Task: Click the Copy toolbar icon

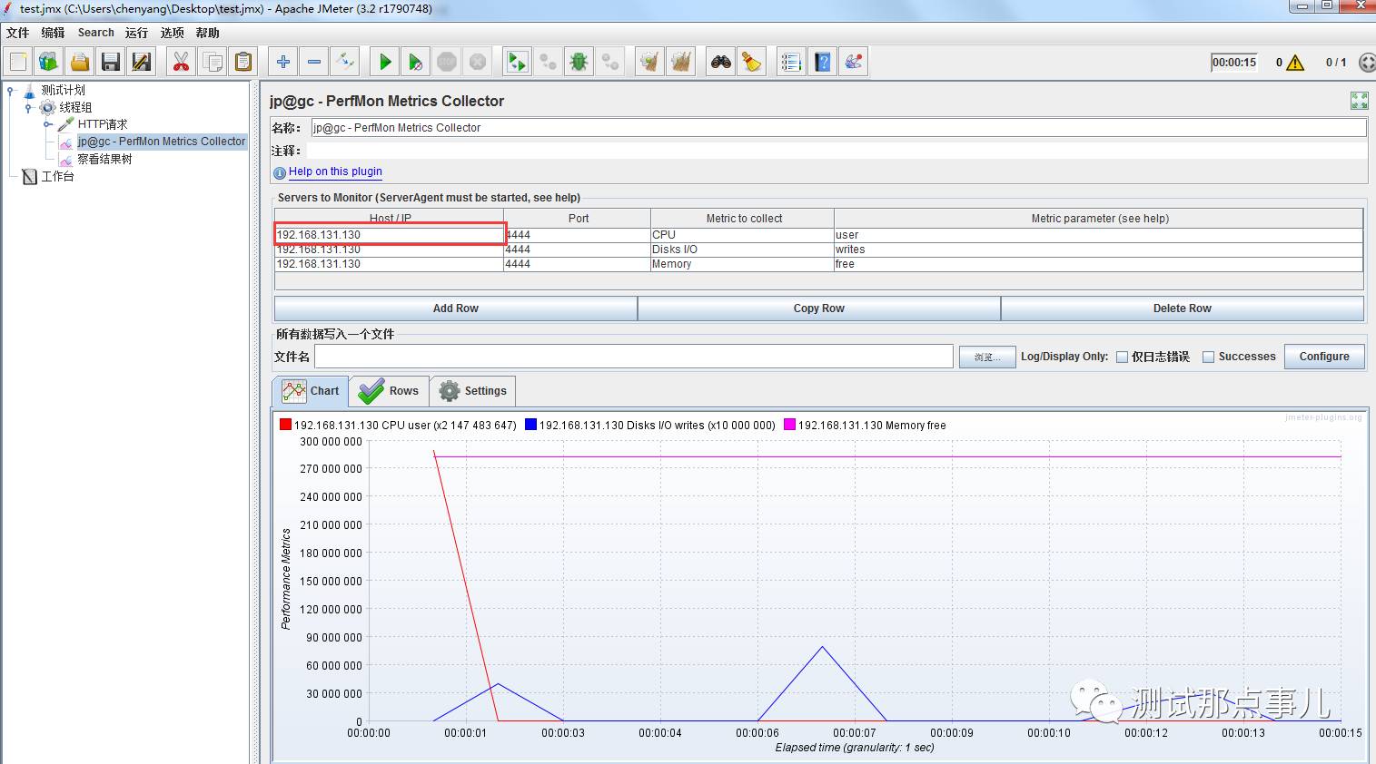Action: click(x=213, y=62)
